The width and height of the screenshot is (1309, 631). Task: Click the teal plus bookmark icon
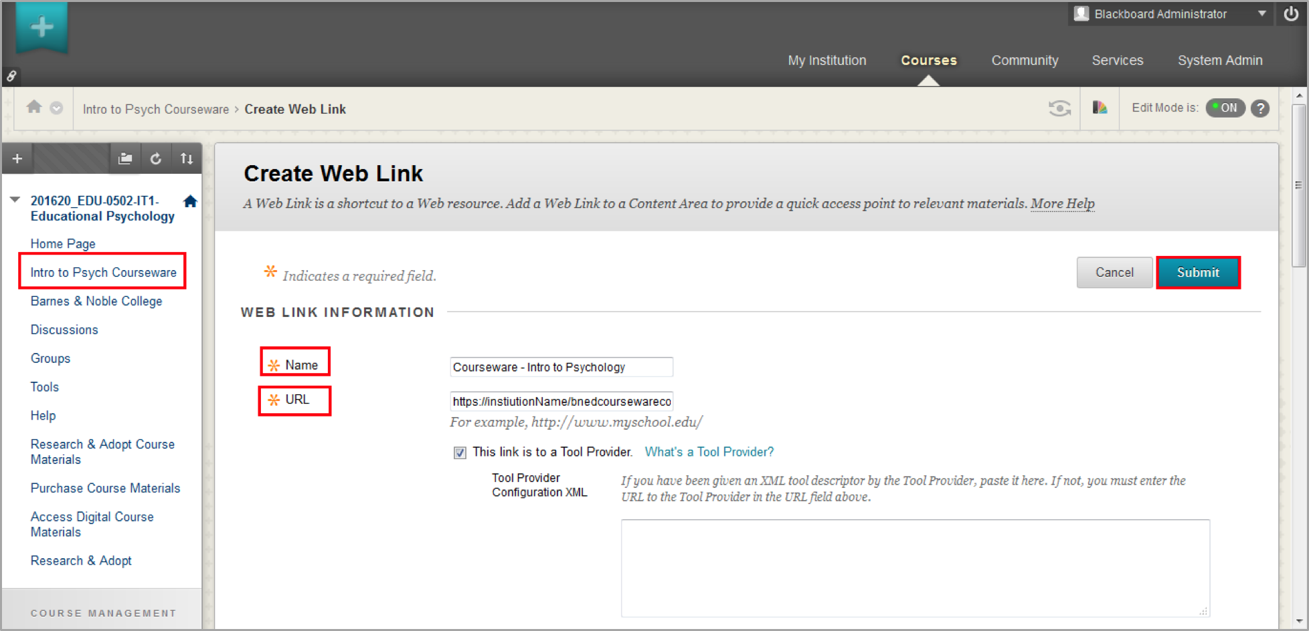click(41, 27)
